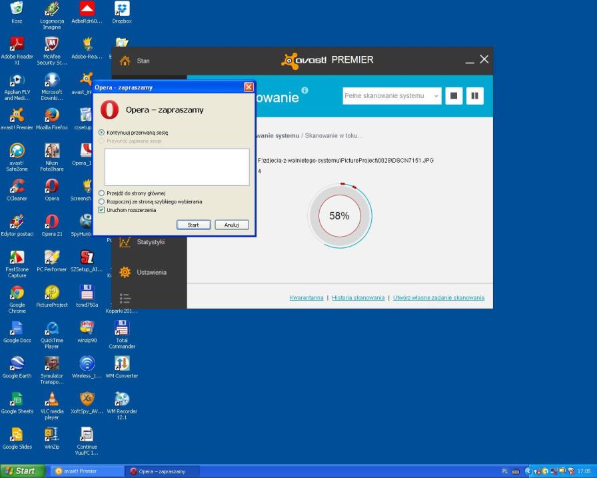This screenshot has width=597, height=478.
Task: Select Rozpocznij ze stroną szybkiego wybierania
Action: [x=101, y=201]
